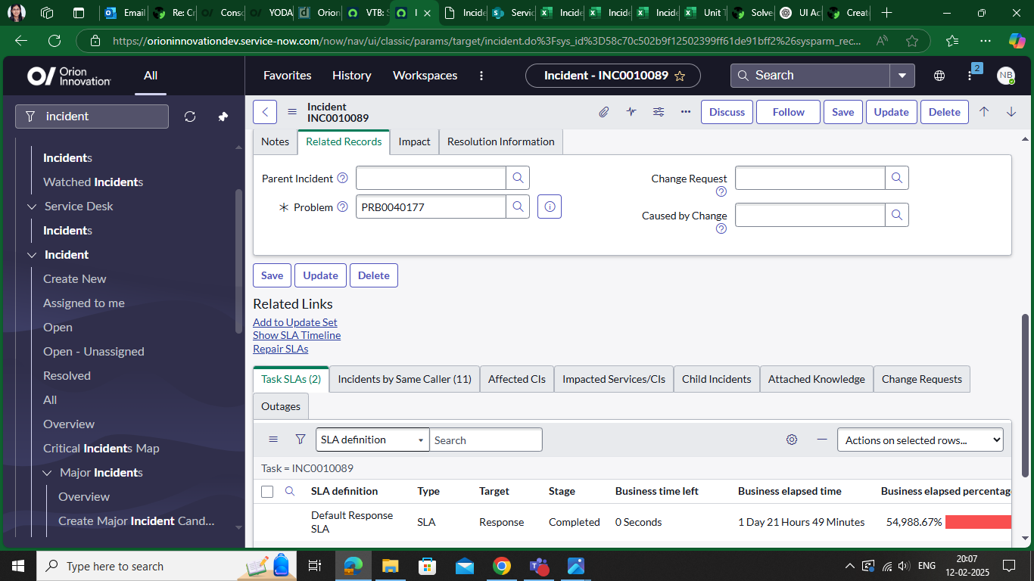Open Create New in navigator

(75, 279)
